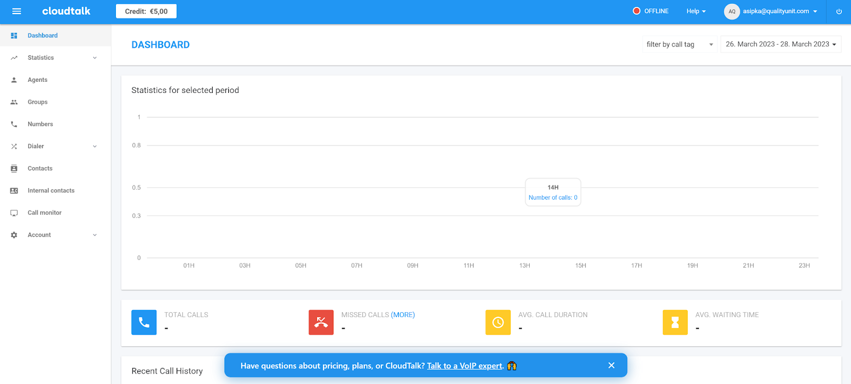This screenshot has height=384, width=851.
Task: Click the Talk to a VoIP expert link
Action: [464, 366]
